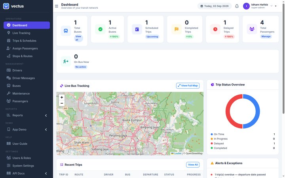The image size is (285, 178).
Task: Open the Dashboard menu item
Action: point(27,25)
